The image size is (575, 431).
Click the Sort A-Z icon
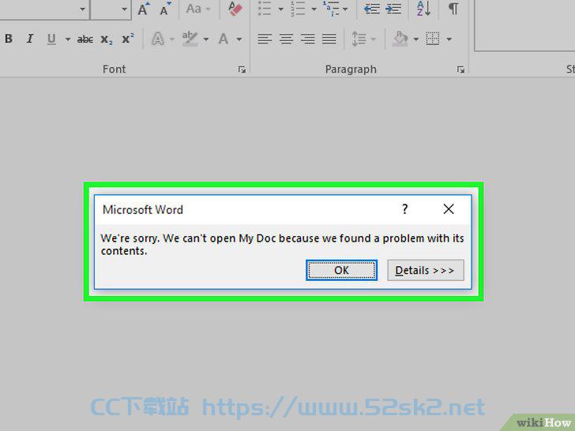click(423, 9)
